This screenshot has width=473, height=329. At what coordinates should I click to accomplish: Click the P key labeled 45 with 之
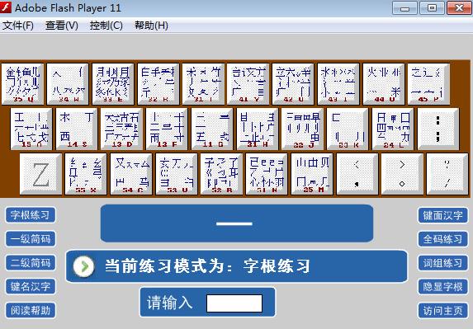coord(428,84)
